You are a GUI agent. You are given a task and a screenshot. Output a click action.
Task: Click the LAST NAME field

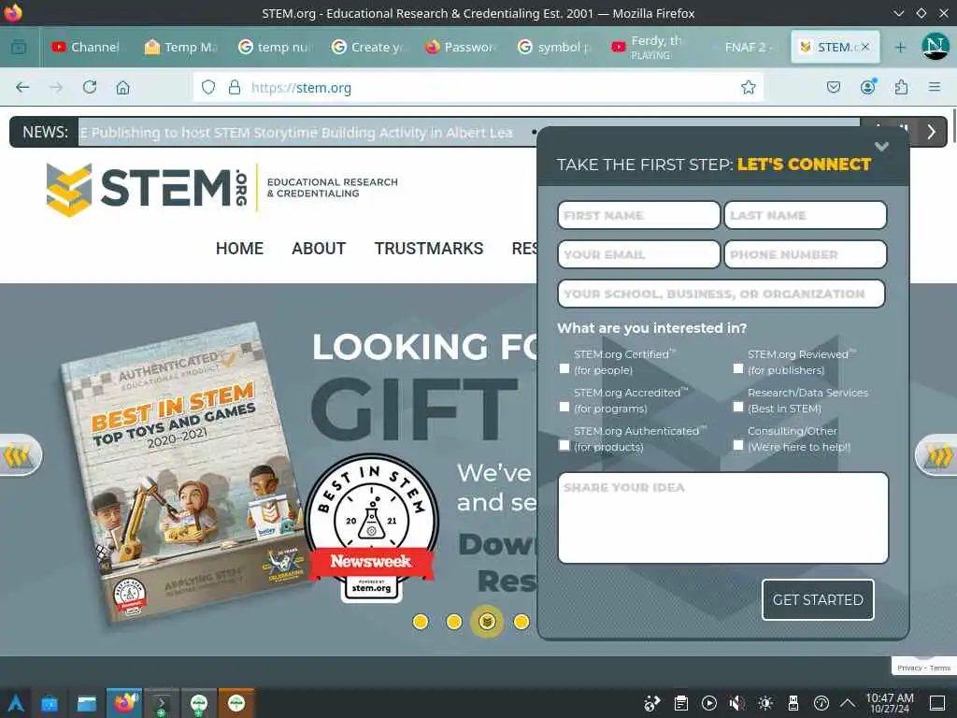(x=805, y=216)
